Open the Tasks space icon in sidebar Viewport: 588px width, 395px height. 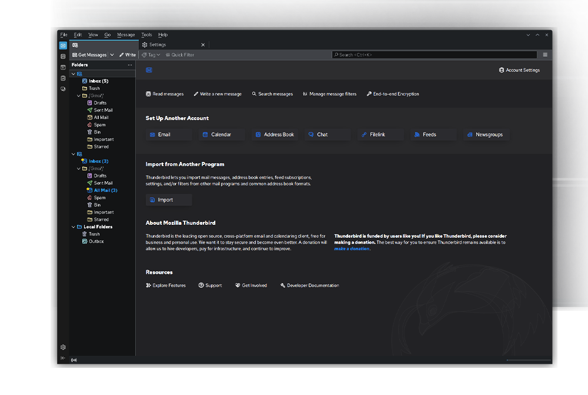click(x=63, y=78)
